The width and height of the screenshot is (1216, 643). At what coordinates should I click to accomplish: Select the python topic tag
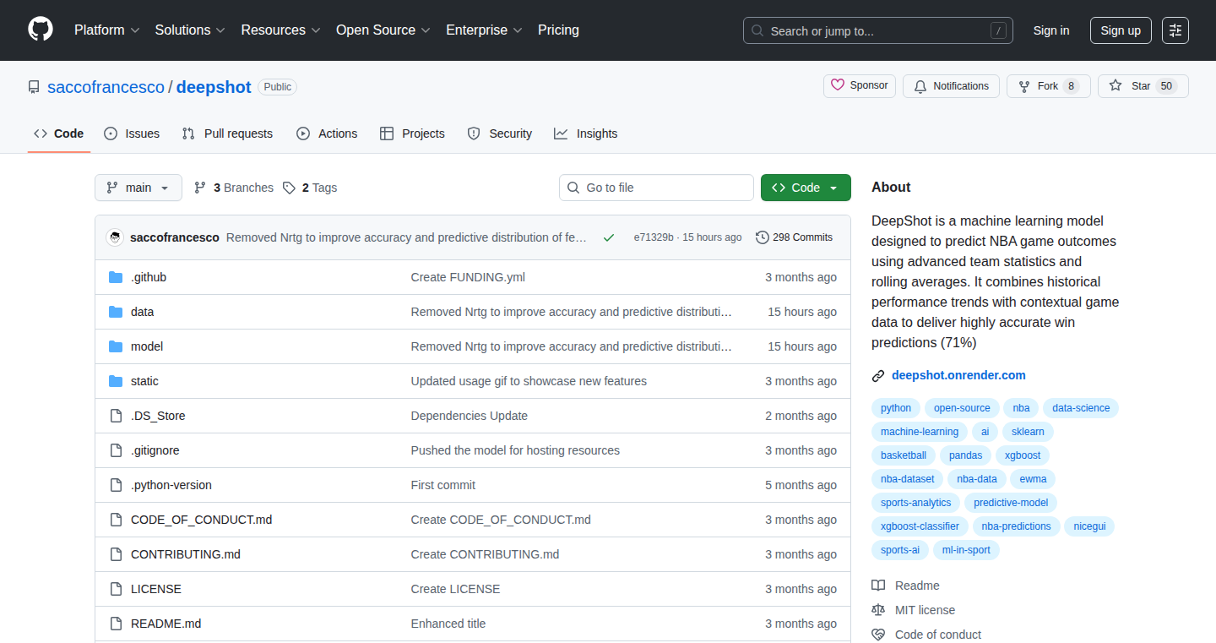tap(896, 408)
